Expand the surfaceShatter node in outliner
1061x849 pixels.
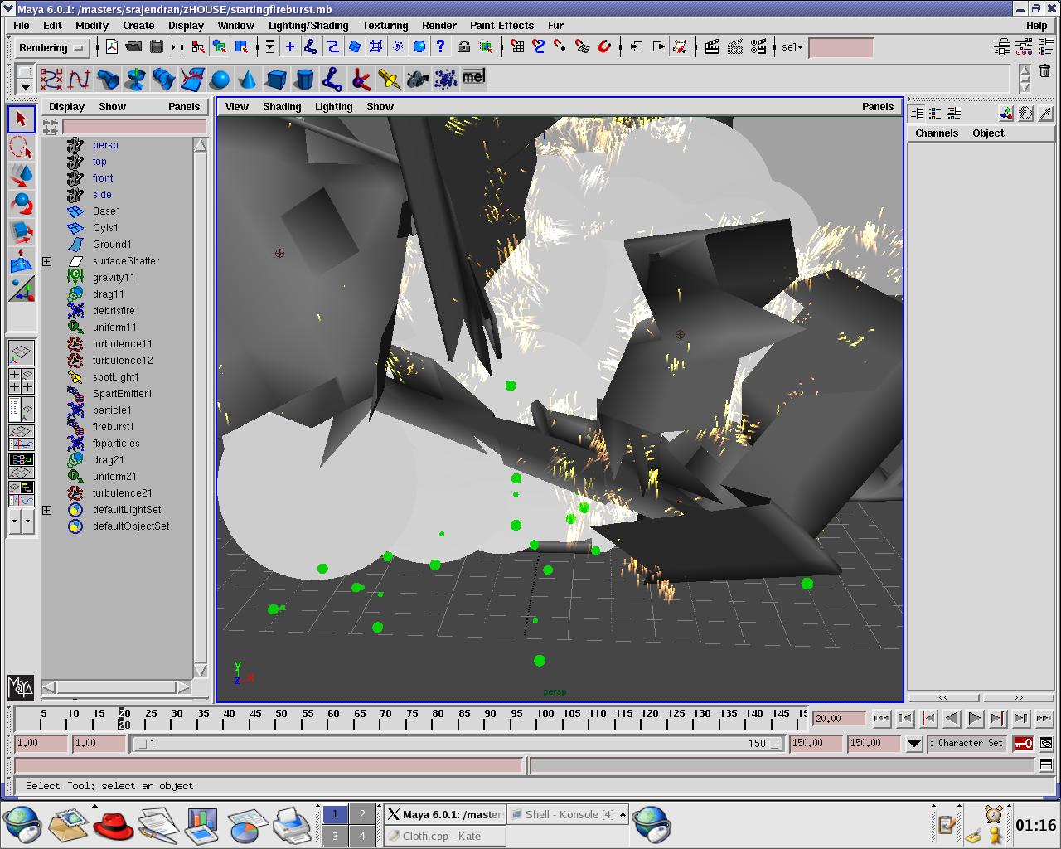point(47,261)
